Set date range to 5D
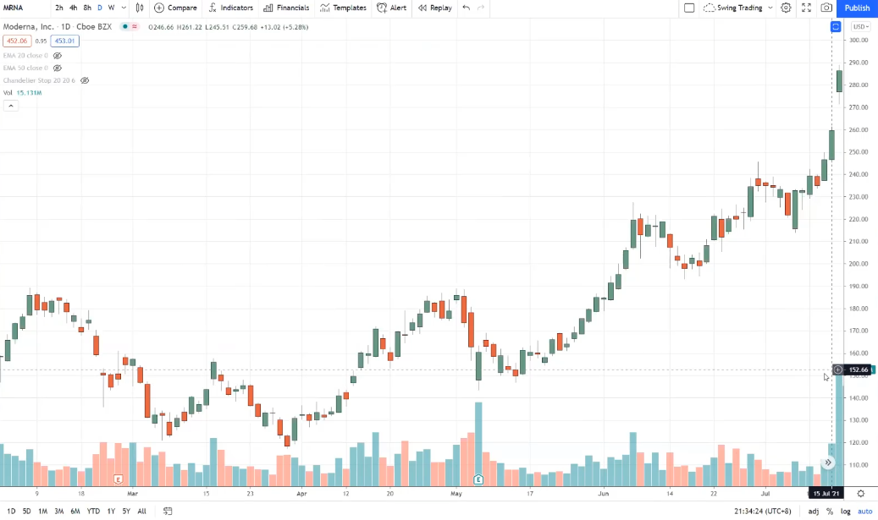Viewport: 878px width, 520px height. click(27, 511)
